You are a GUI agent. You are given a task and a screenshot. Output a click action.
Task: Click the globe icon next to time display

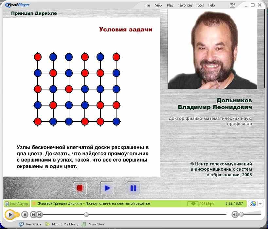253,204
